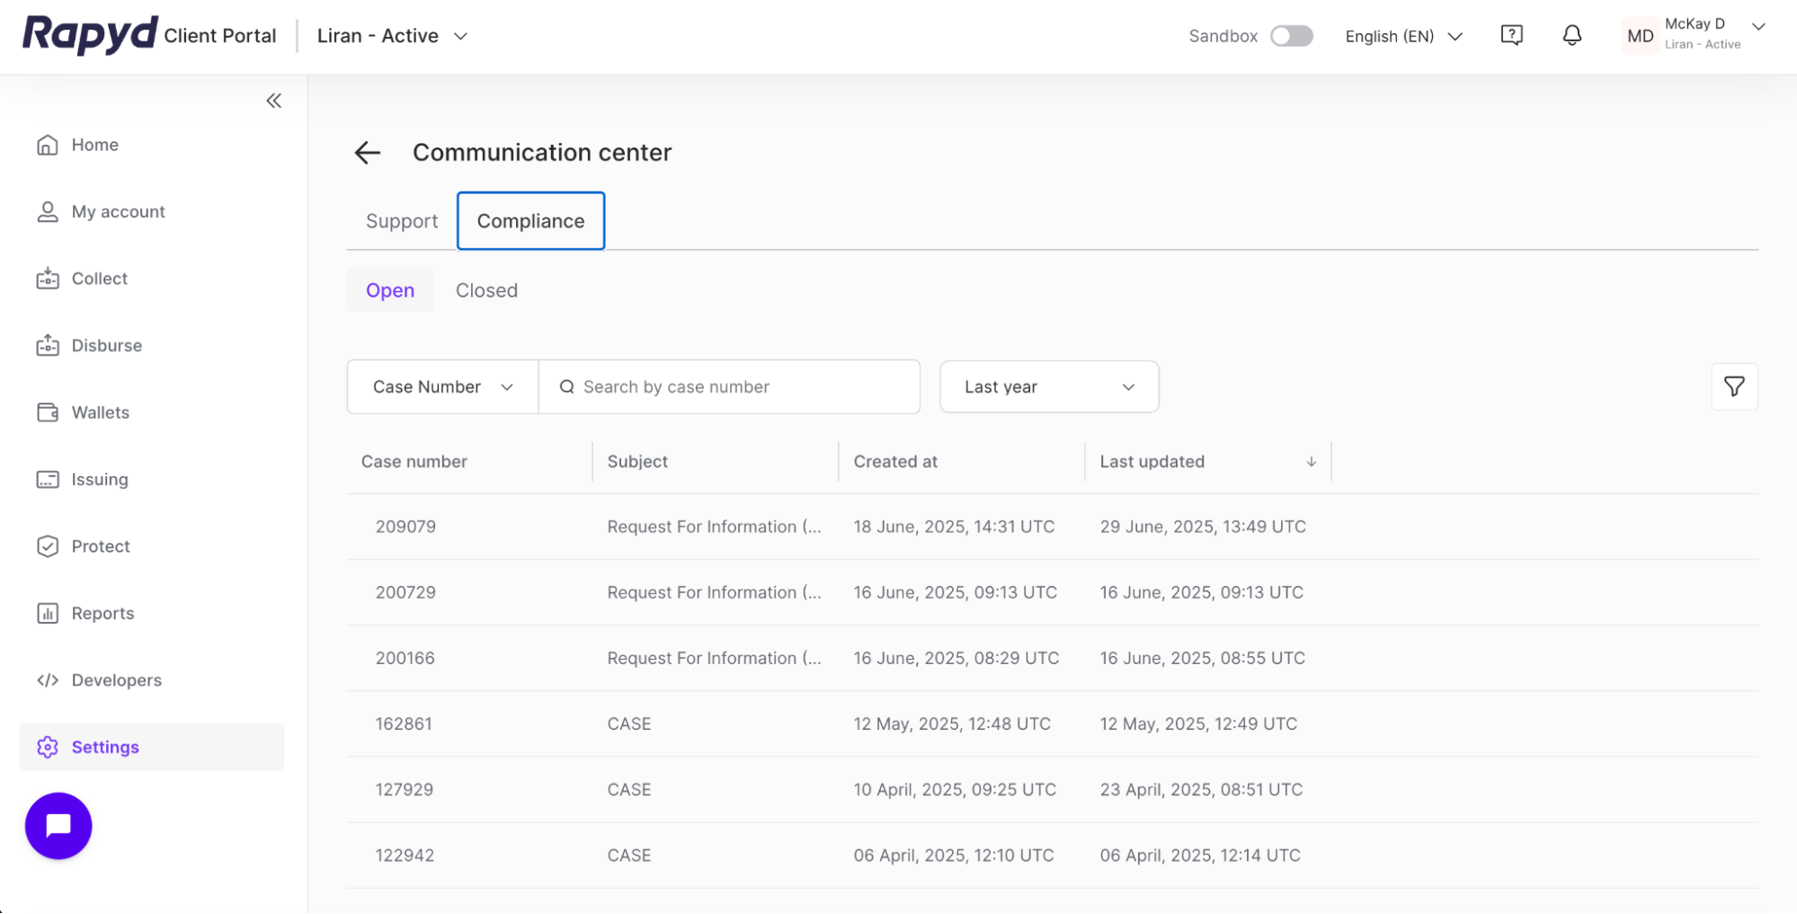Screen dimensions: 1797x914
Task: Open the filter panel icon
Action: point(1734,386)
